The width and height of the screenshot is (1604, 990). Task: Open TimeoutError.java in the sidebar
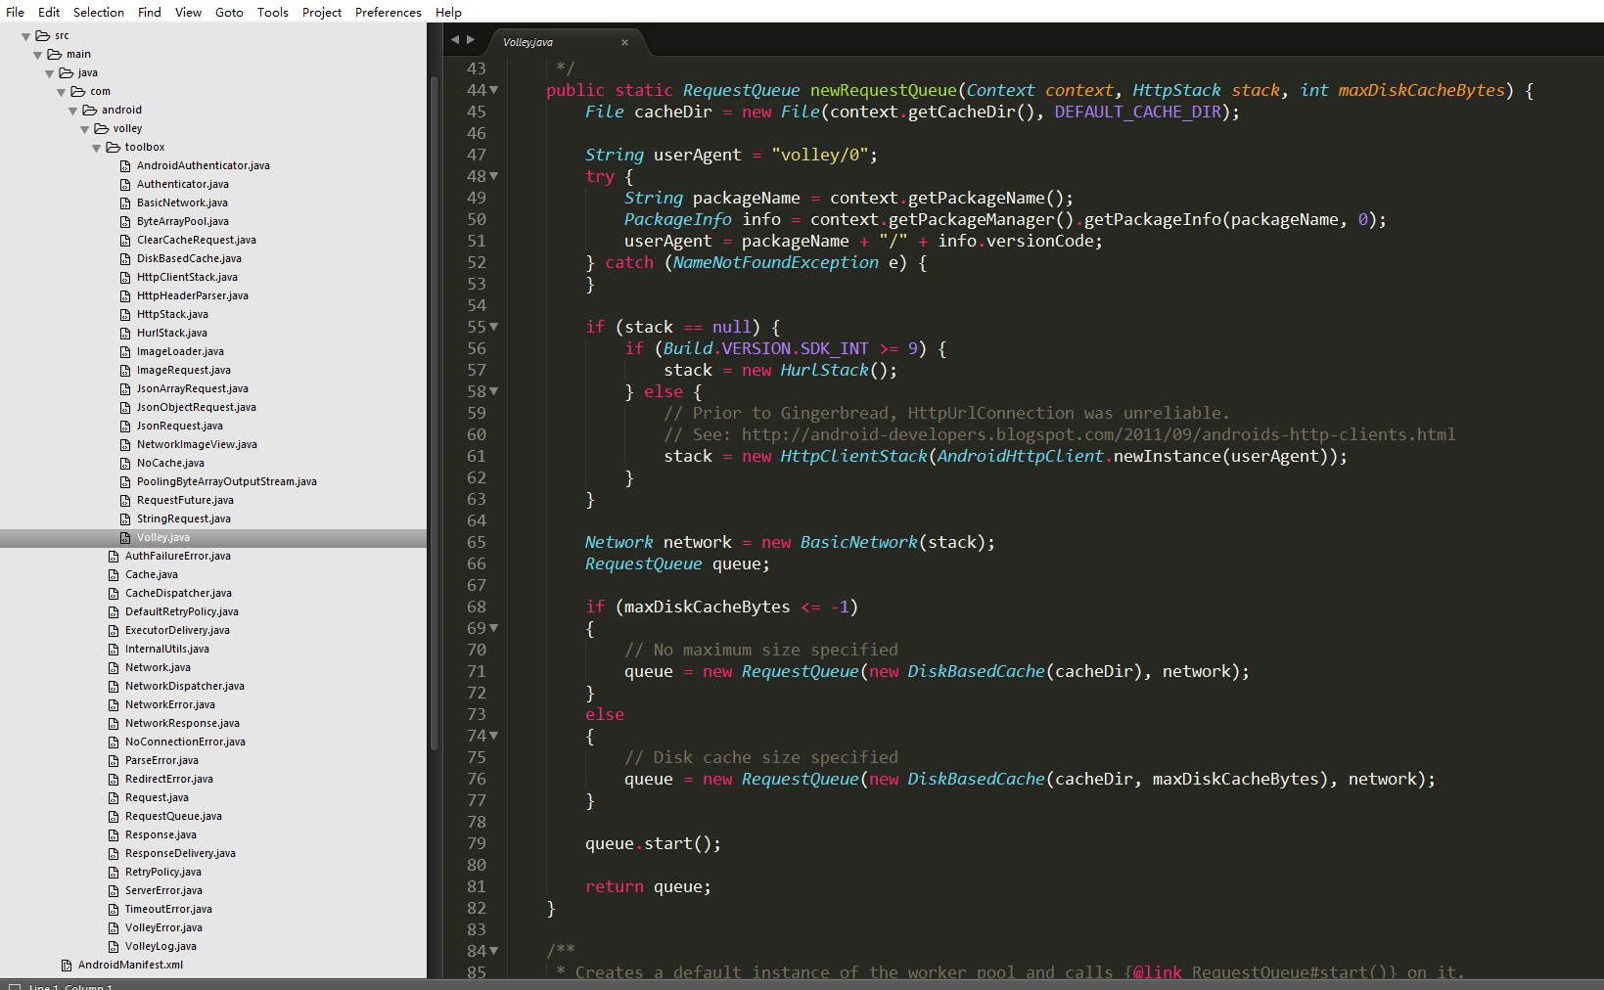(168, 909)
